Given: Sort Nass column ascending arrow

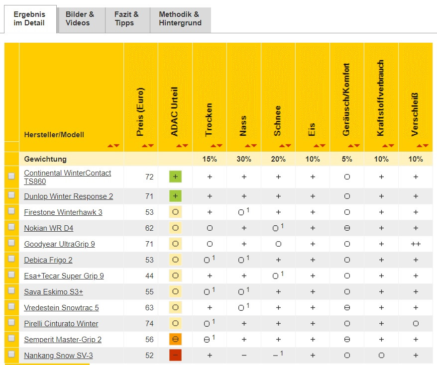Looking at the screenshot, I should click(x=247, y=146).
